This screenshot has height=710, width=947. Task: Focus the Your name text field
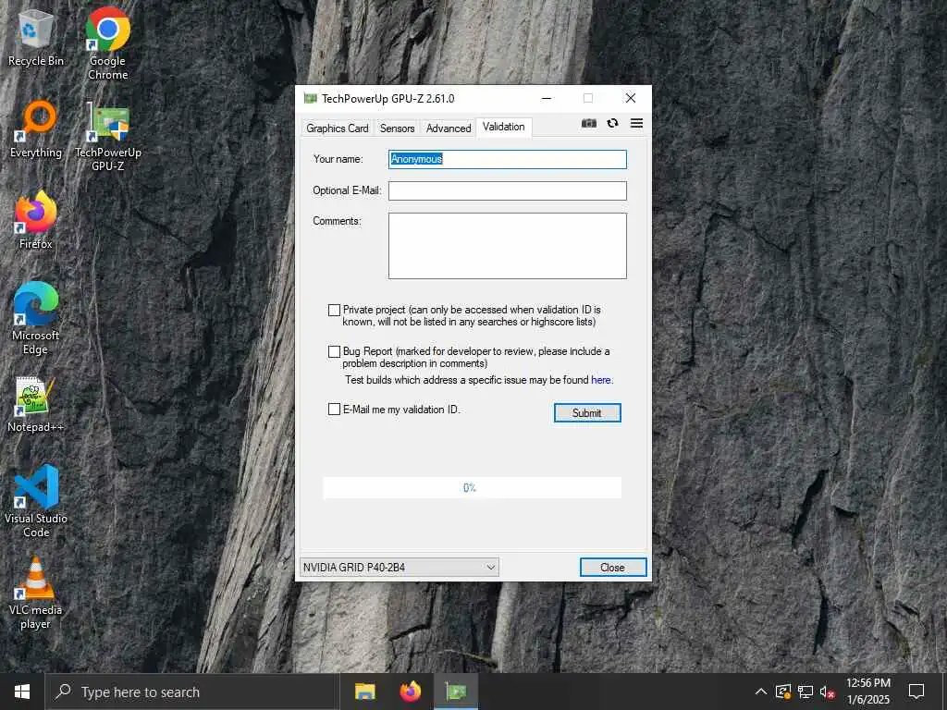508,159
